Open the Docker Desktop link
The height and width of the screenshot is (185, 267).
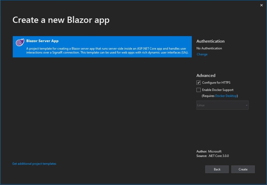click(226, 96)
